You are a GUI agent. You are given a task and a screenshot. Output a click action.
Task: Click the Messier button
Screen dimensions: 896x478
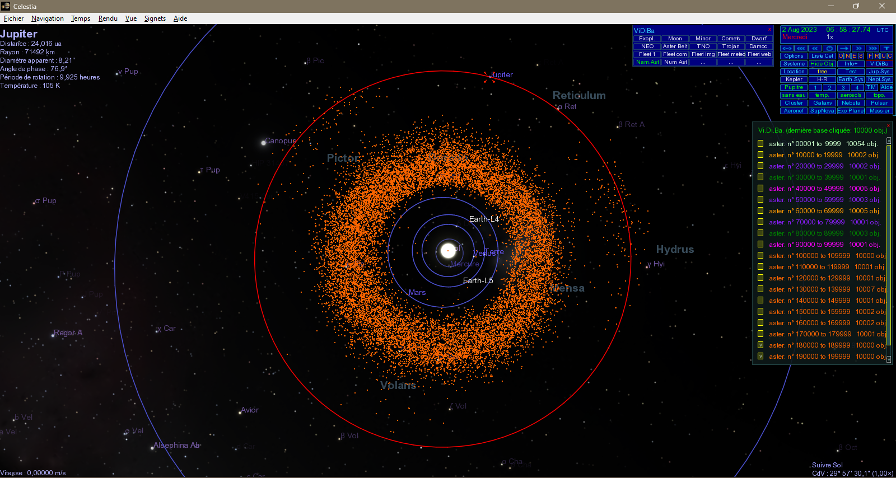point(879,111)
